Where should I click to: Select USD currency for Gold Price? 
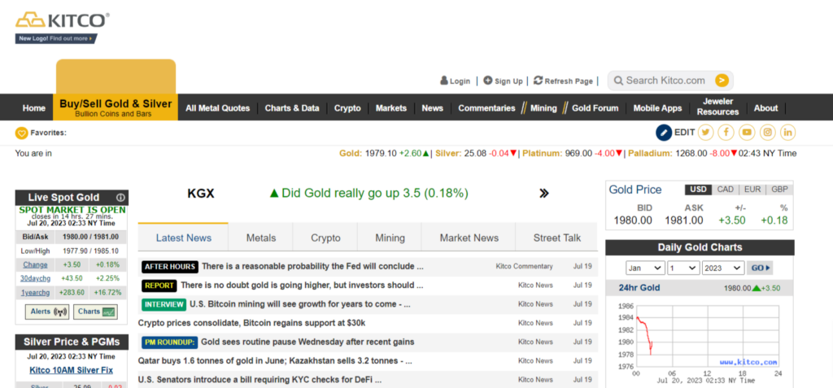tap(698, 190)
